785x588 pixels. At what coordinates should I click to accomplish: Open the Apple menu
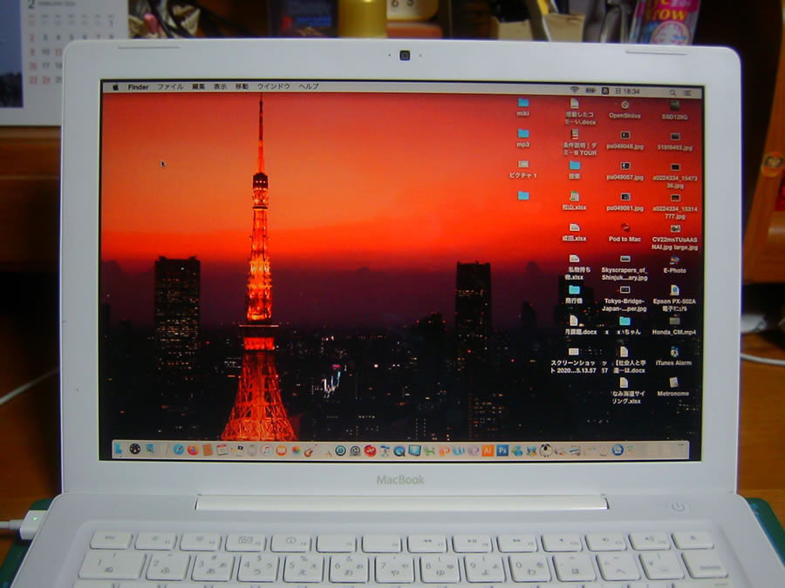115,87
